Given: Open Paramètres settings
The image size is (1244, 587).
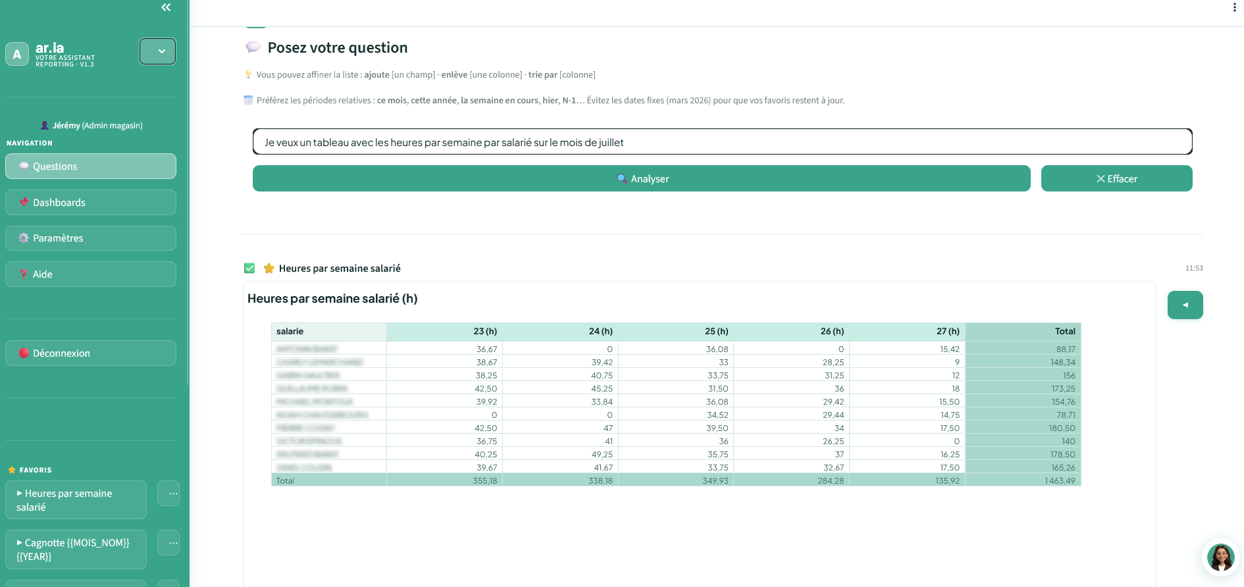Looking at the screenshot, I should 91,238.
